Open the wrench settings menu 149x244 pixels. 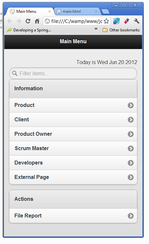(x=137, y=21)
